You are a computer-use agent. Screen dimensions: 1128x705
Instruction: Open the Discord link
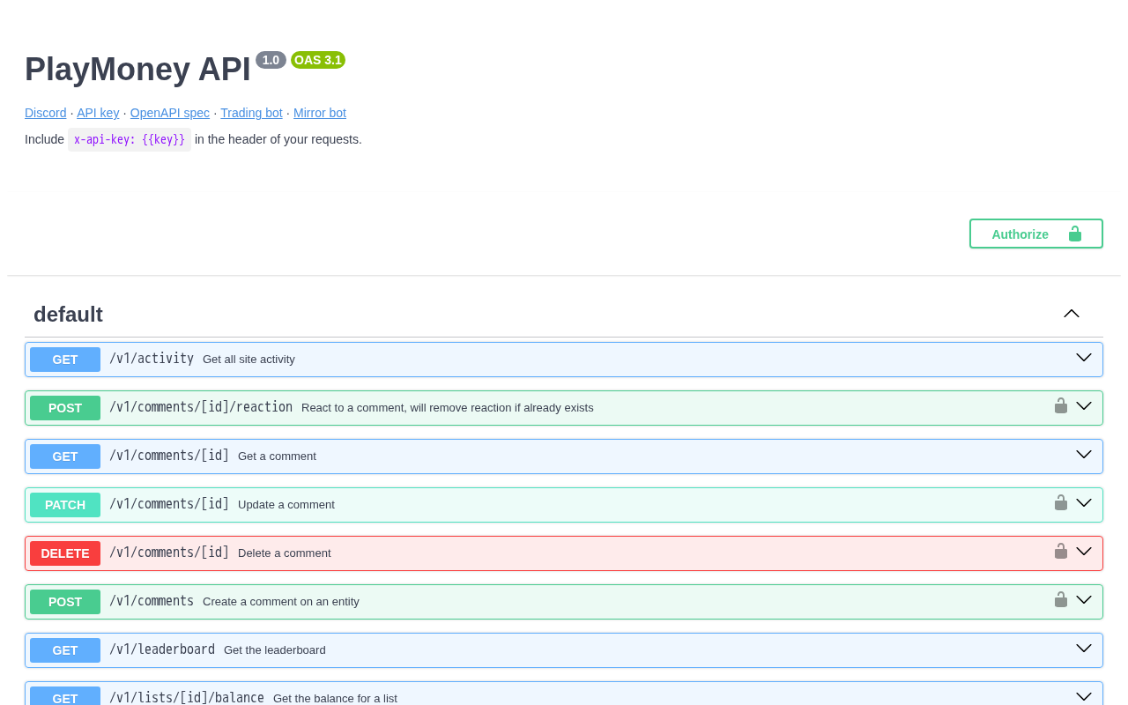[46, 113]
